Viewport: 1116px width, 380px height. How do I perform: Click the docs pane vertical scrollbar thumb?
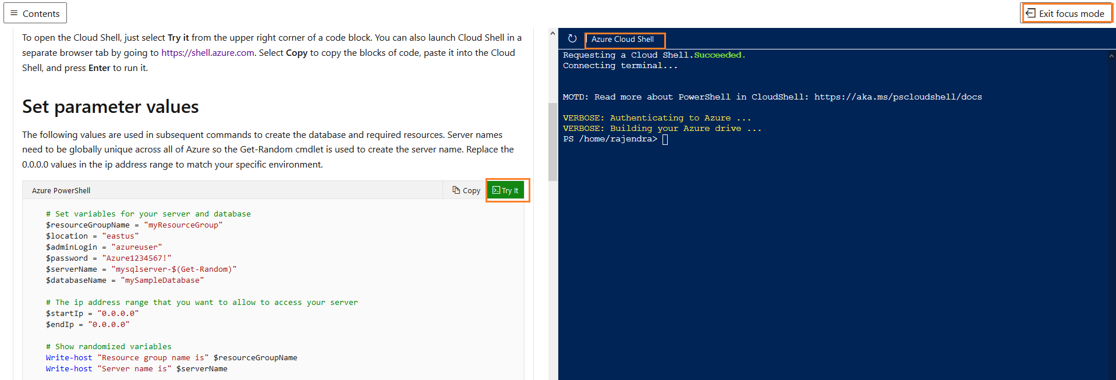coord(552,141)
